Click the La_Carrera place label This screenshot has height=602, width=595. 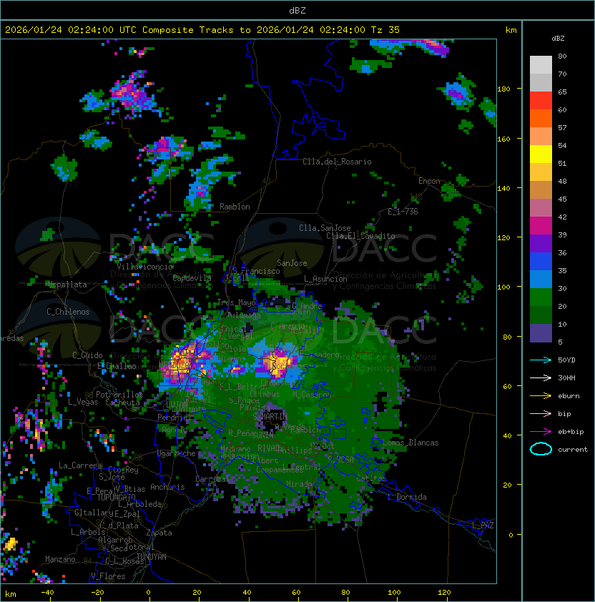80,465
